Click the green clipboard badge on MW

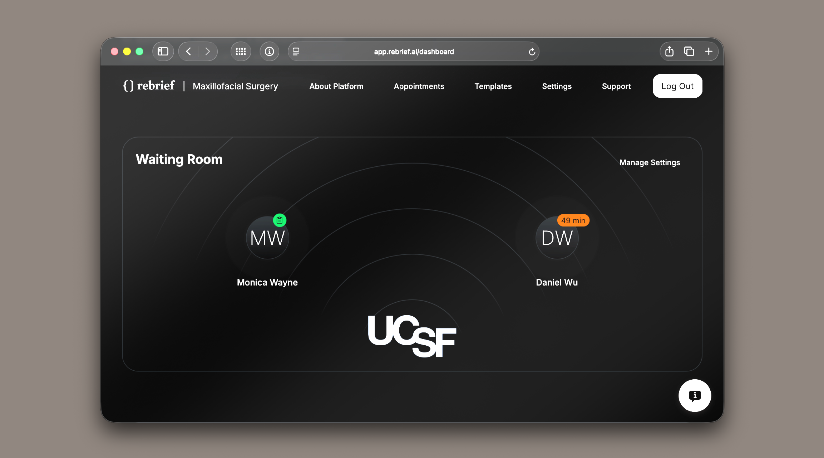click(x=280, y=220)
